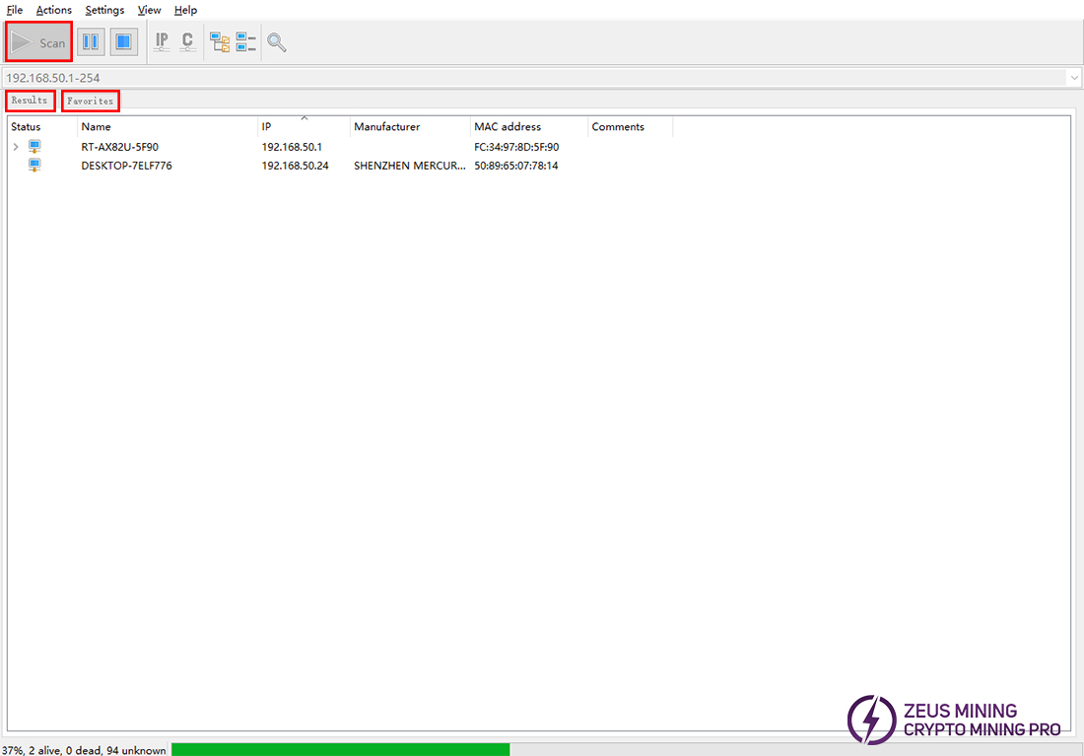Screen dimensions: 1084x756
Task: Click the magnifying glass search icon
Action: [277, 42]
